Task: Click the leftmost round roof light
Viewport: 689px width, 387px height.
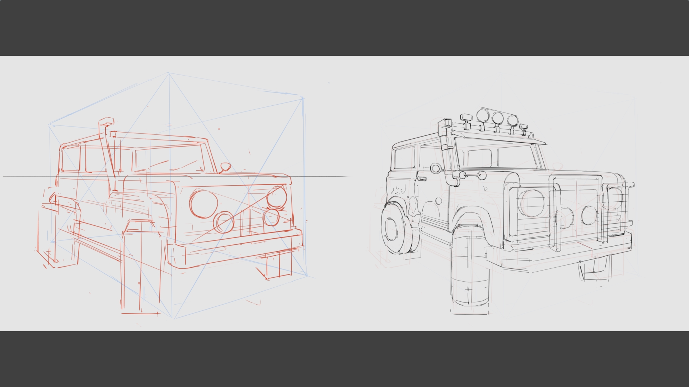Action: [483, 115]
